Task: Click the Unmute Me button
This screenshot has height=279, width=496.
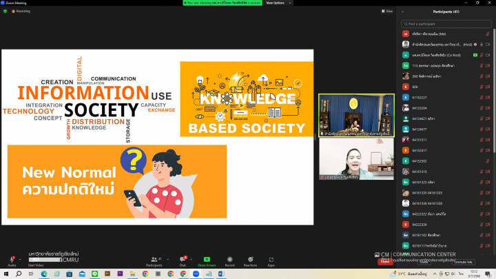Action: point(464,262)
